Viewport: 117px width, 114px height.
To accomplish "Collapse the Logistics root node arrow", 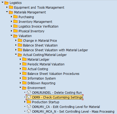I will [2, 2].
